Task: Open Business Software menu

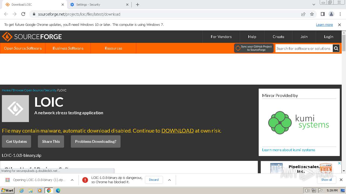Action: tap(68, 48)
